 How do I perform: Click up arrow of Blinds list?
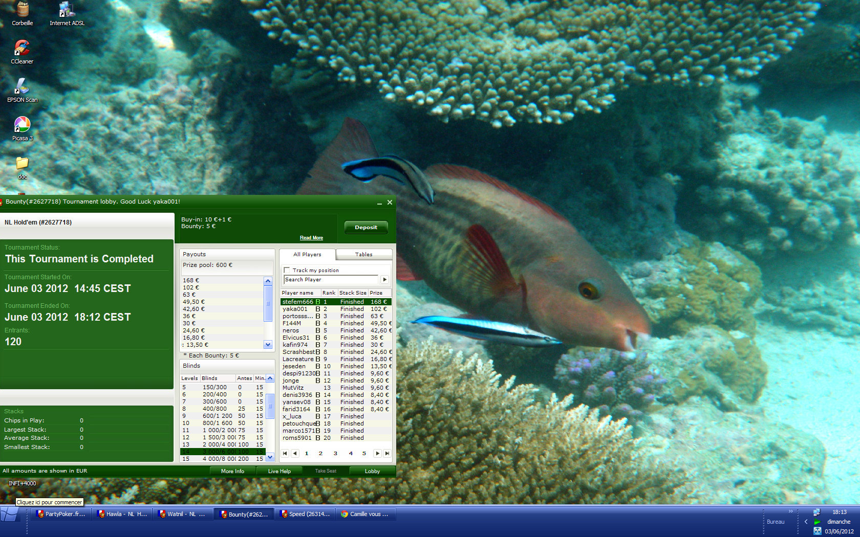coord(270,378)
